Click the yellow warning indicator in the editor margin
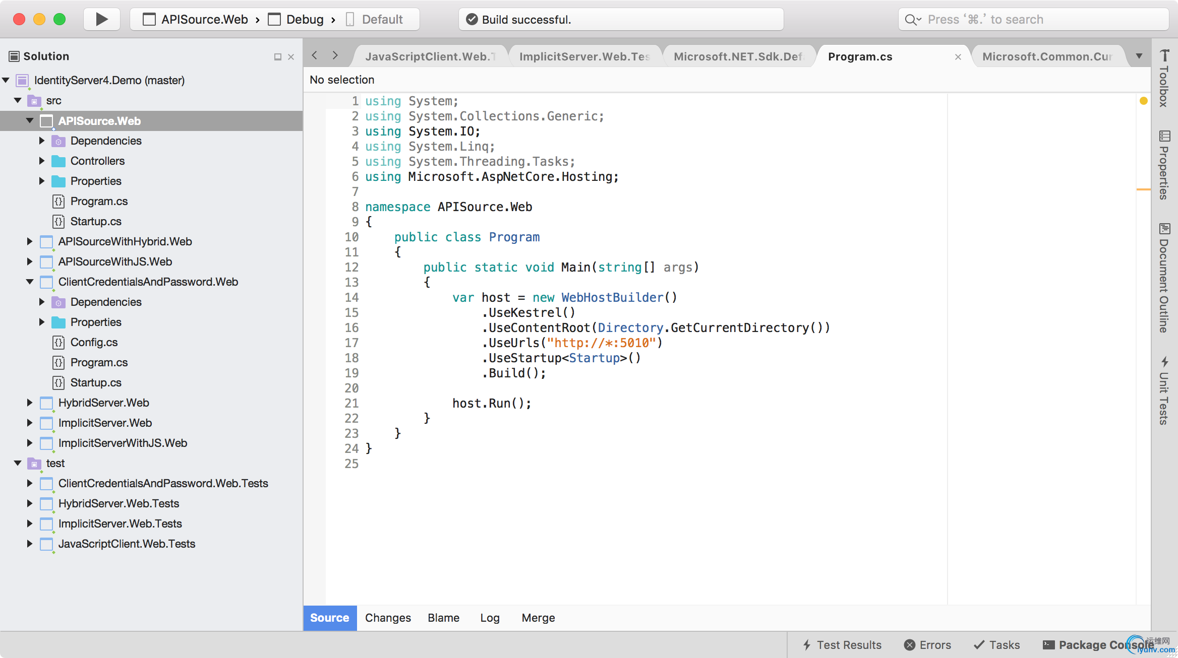The image size is (1178, 658). [x=1144, y=101]
